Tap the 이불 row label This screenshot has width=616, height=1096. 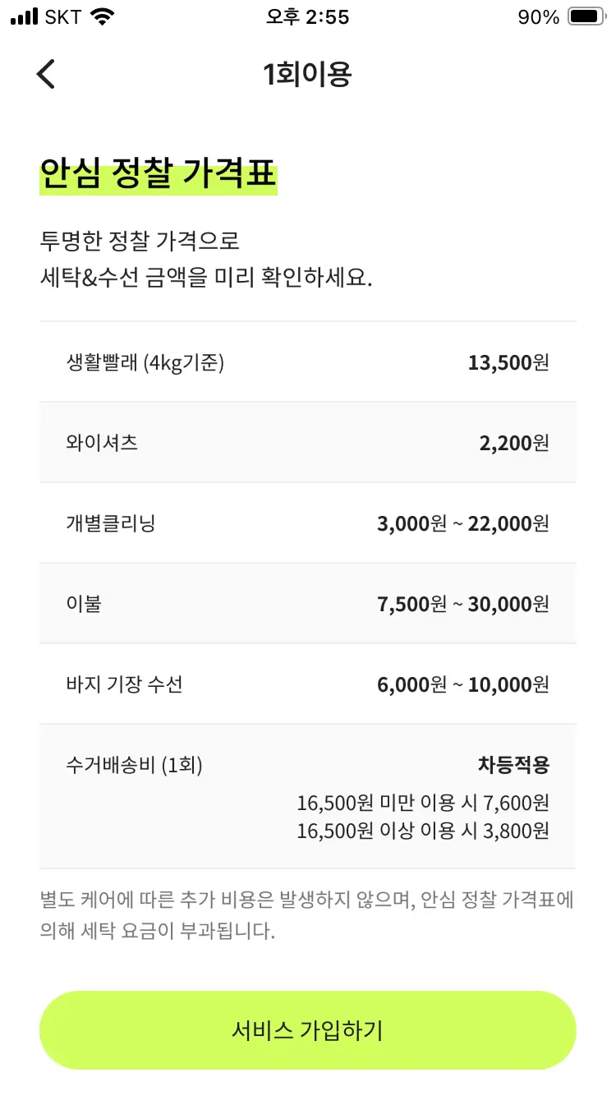(84, 604)
